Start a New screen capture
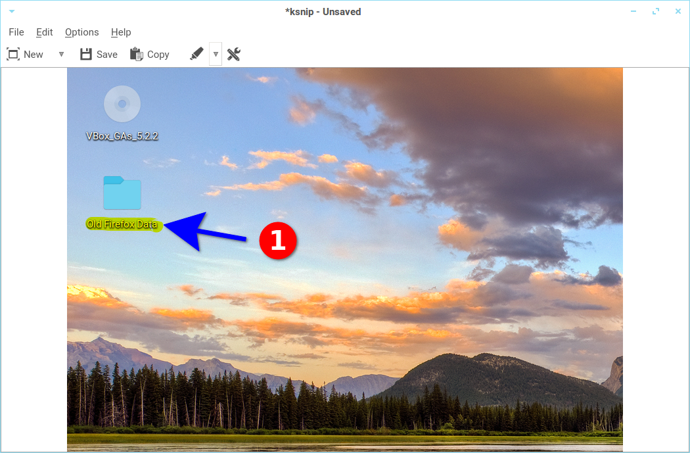 [25, 54]
